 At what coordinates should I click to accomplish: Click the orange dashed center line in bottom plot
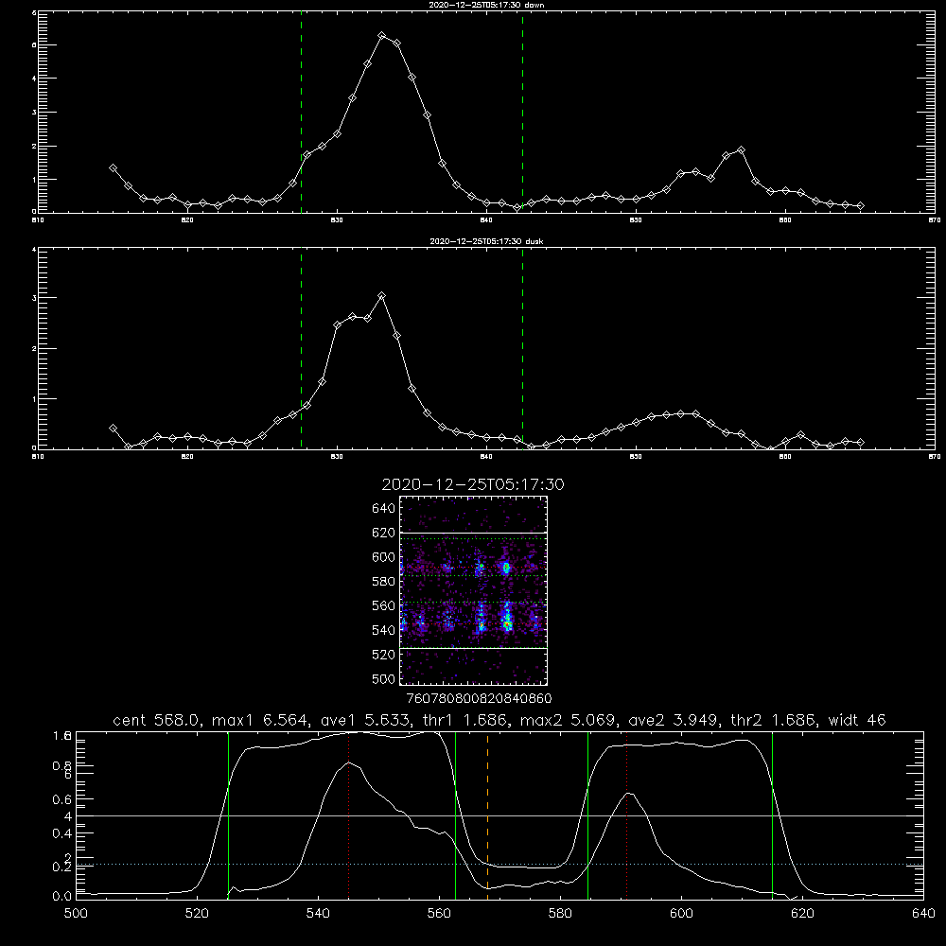point(487,815)
